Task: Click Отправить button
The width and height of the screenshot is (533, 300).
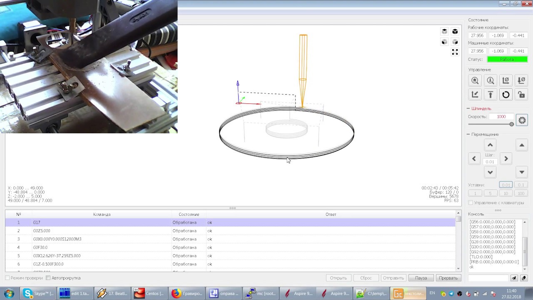Action: click(394, 278)
